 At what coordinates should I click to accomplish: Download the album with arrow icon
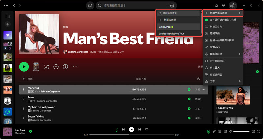pyautogui.click(x=65, y=67)
